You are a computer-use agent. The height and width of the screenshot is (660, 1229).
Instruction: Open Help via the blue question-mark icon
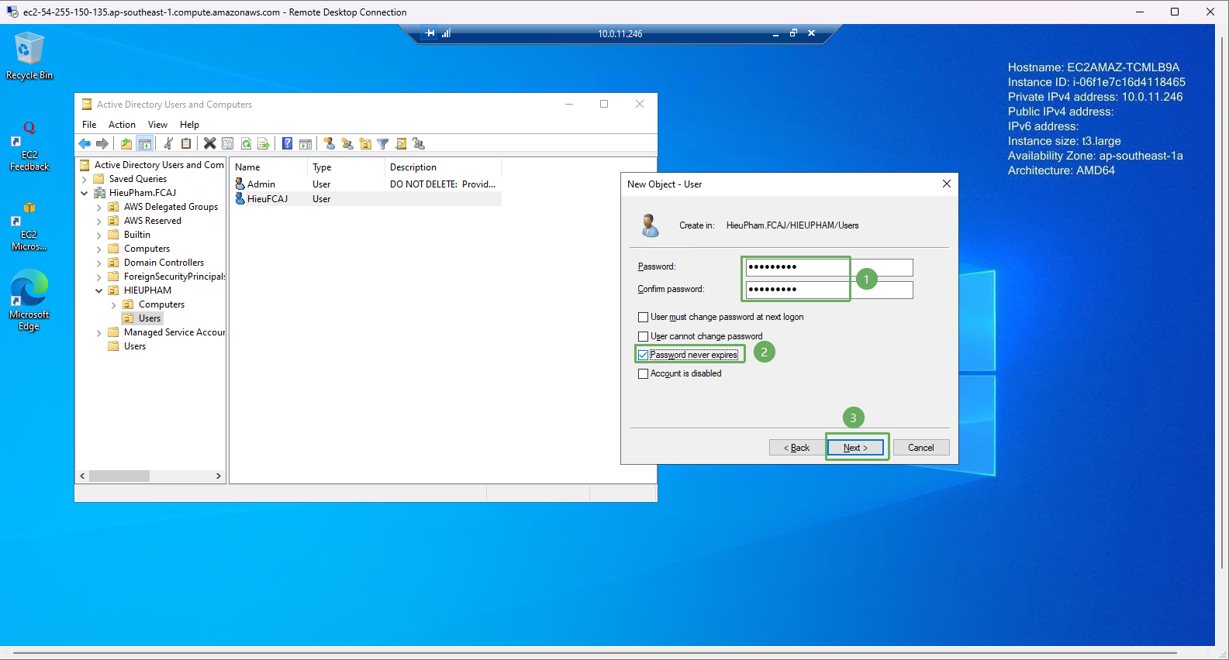pos(287,143)
